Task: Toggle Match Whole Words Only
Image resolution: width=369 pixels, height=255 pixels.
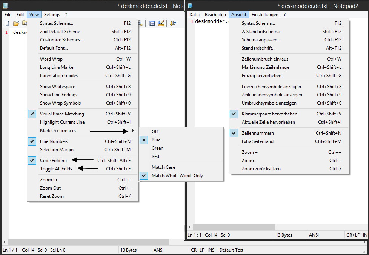Action: tap(181, 176)
